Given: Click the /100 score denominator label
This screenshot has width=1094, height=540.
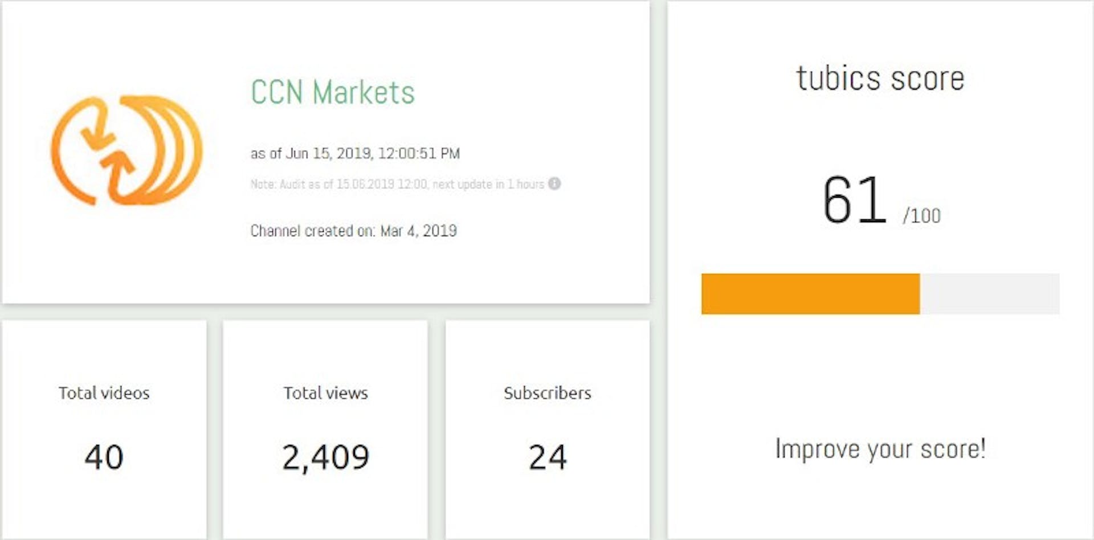Looking at the screenshot, I should click(x=922, y=216).
